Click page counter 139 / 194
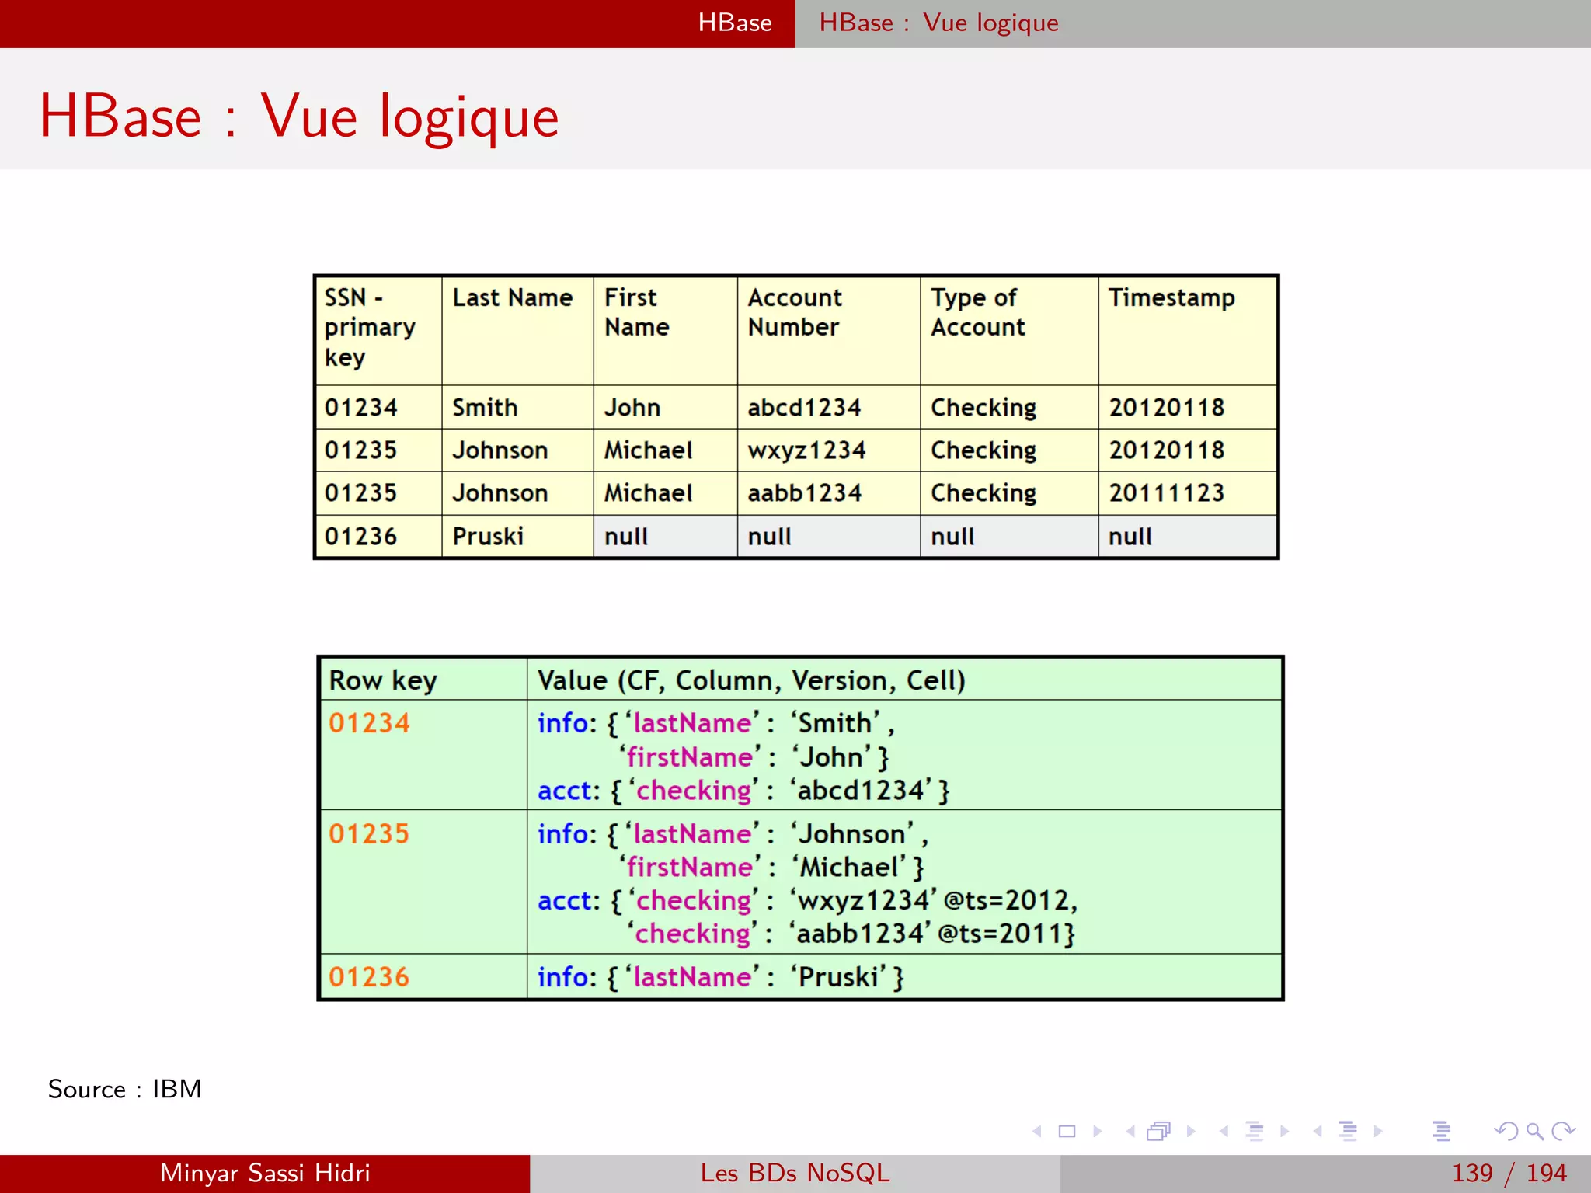Image resolution: width=1591 pixels, height=1193 pixels. click(x=1509, y=1173)
